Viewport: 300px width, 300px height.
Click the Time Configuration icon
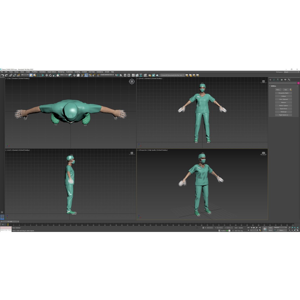[x=260, y=230]
